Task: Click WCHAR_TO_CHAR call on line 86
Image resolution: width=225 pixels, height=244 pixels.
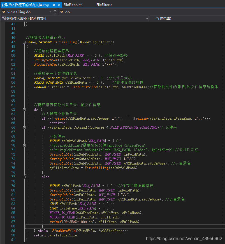Action: click(x=62, y=217)
